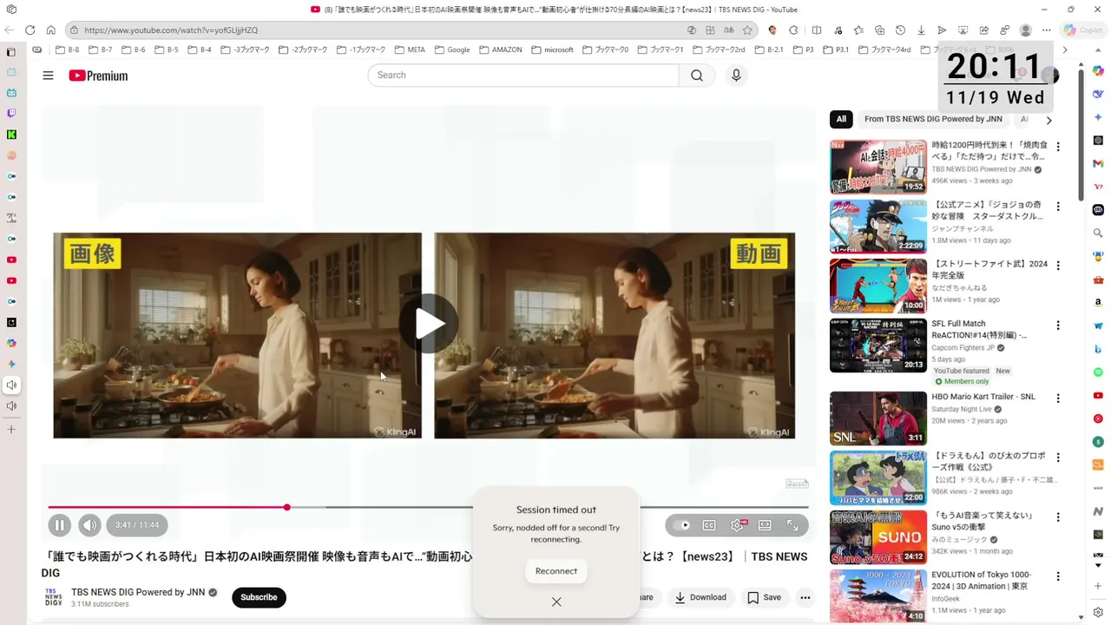
Task: Click the Reconnect button in the popup
Action: point(556,571)
